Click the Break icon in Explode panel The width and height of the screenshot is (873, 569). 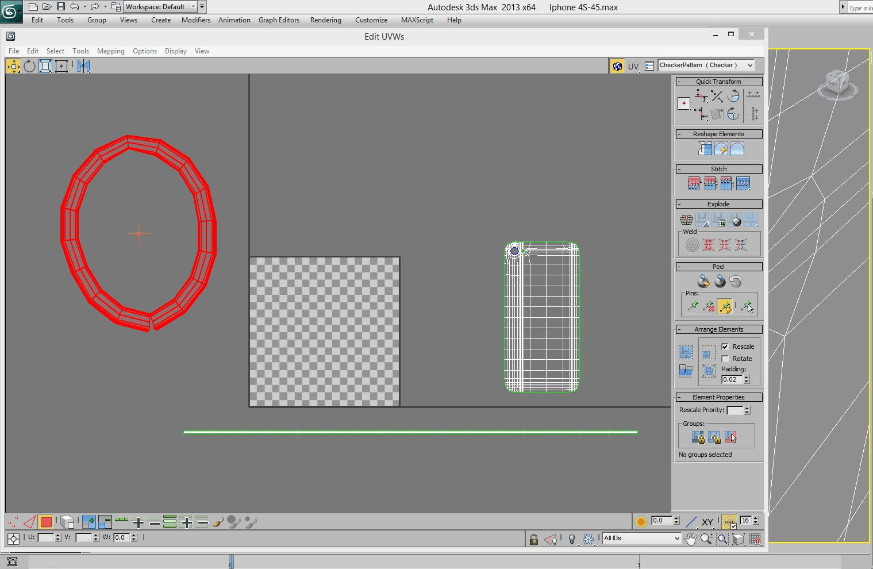tap(686, 220)
